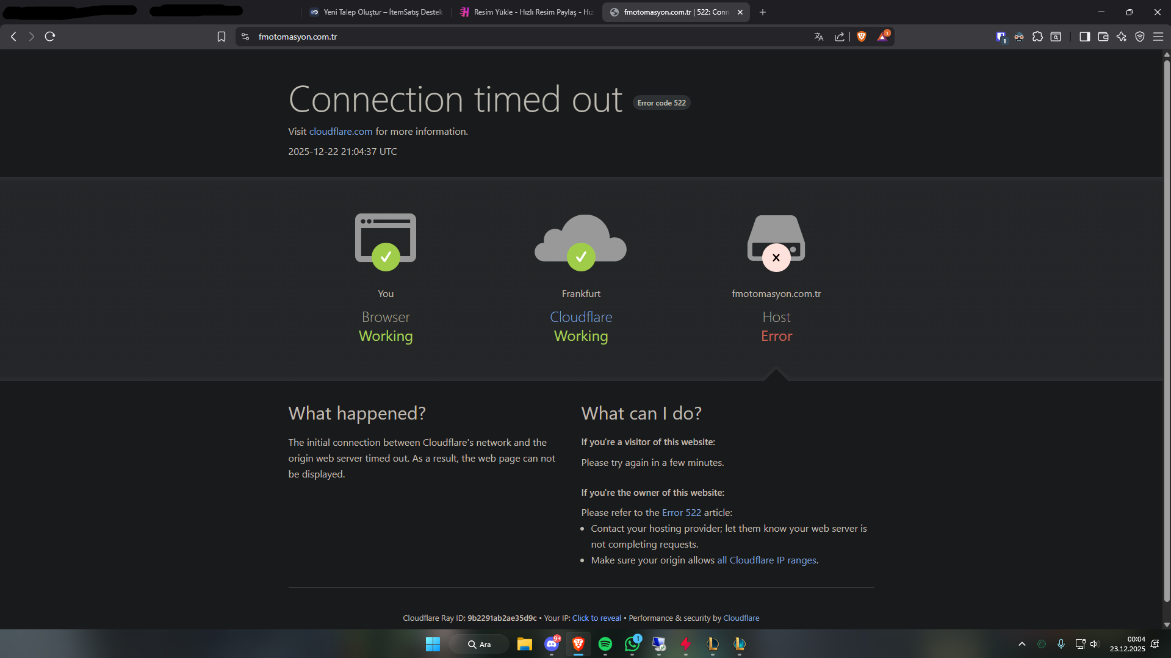Image resolution: width=1171 pixels, height=658 pixels.
Task: Open Brave Shields lion icon
Action: tap(862, 37)
